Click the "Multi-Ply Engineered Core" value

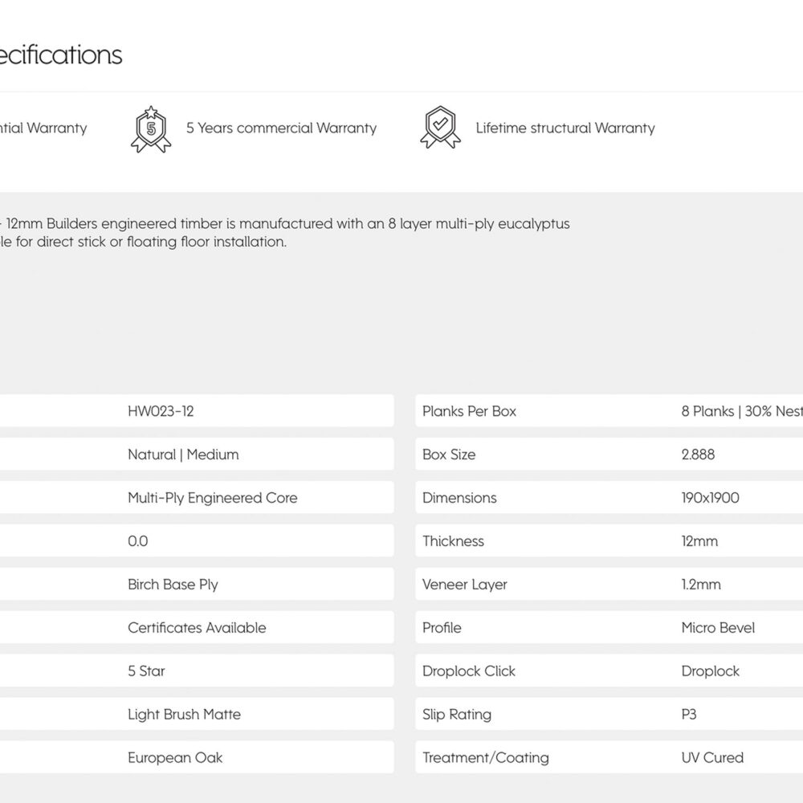coord(213,498)
